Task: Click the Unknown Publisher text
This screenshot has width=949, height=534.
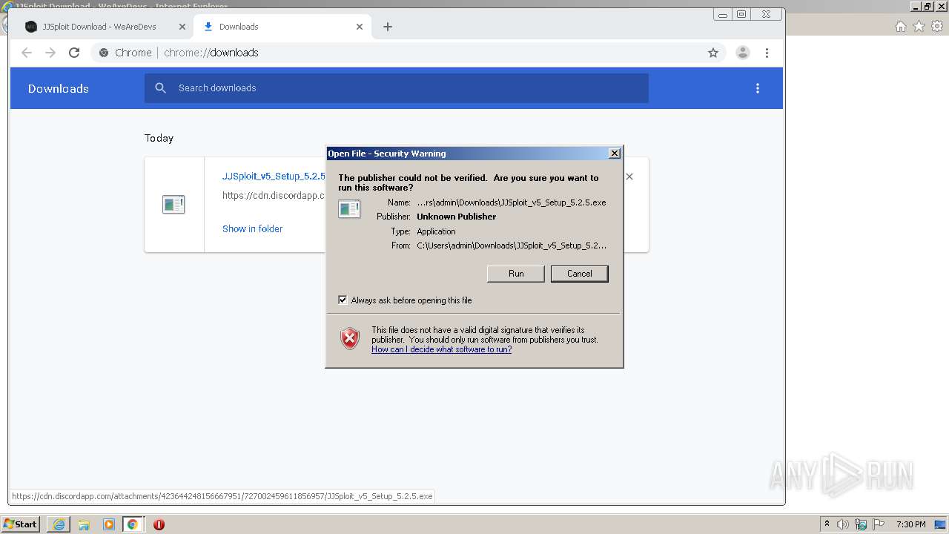Action: coord(456,217)
